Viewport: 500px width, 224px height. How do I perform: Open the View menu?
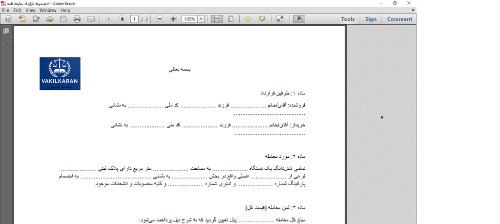click(30, 10)
